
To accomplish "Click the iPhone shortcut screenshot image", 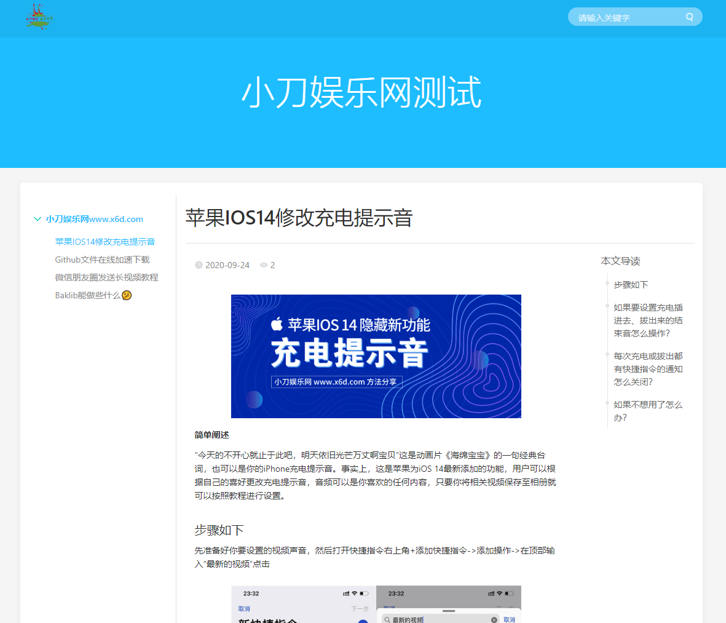I will pyautogui.click(x=376, y=605).
